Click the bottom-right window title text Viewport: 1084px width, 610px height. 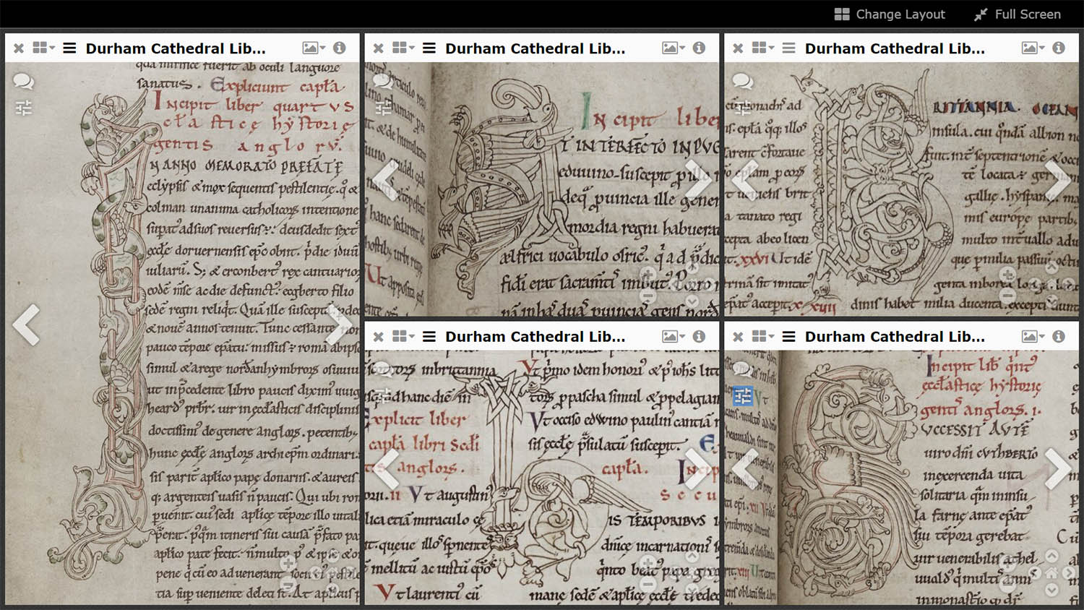tap(895, 337)
